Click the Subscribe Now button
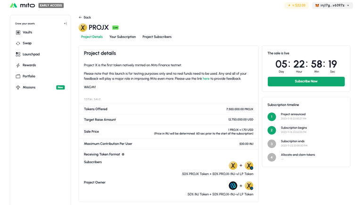362x205 pixels. pos(306,81)
